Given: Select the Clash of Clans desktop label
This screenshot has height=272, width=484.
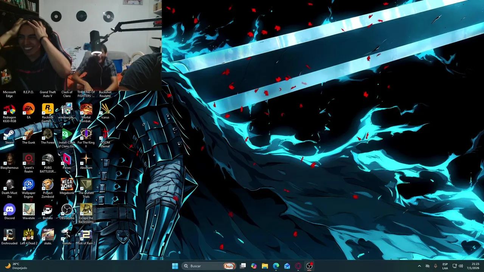Looking at the screenshot, I should click(x=67, y=94).
